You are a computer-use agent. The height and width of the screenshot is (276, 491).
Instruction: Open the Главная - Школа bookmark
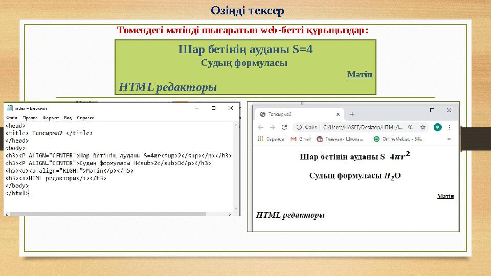340,139
